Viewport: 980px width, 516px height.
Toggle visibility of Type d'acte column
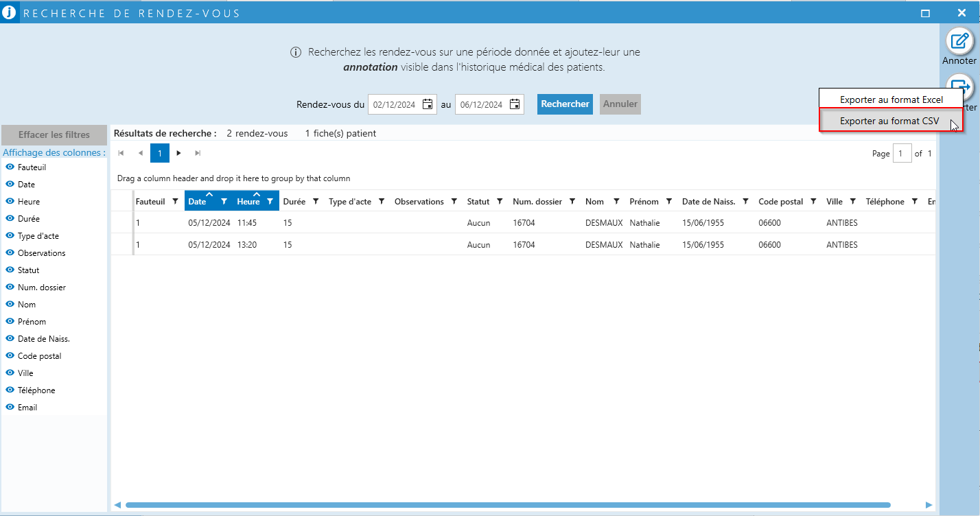tap(10, 235)
